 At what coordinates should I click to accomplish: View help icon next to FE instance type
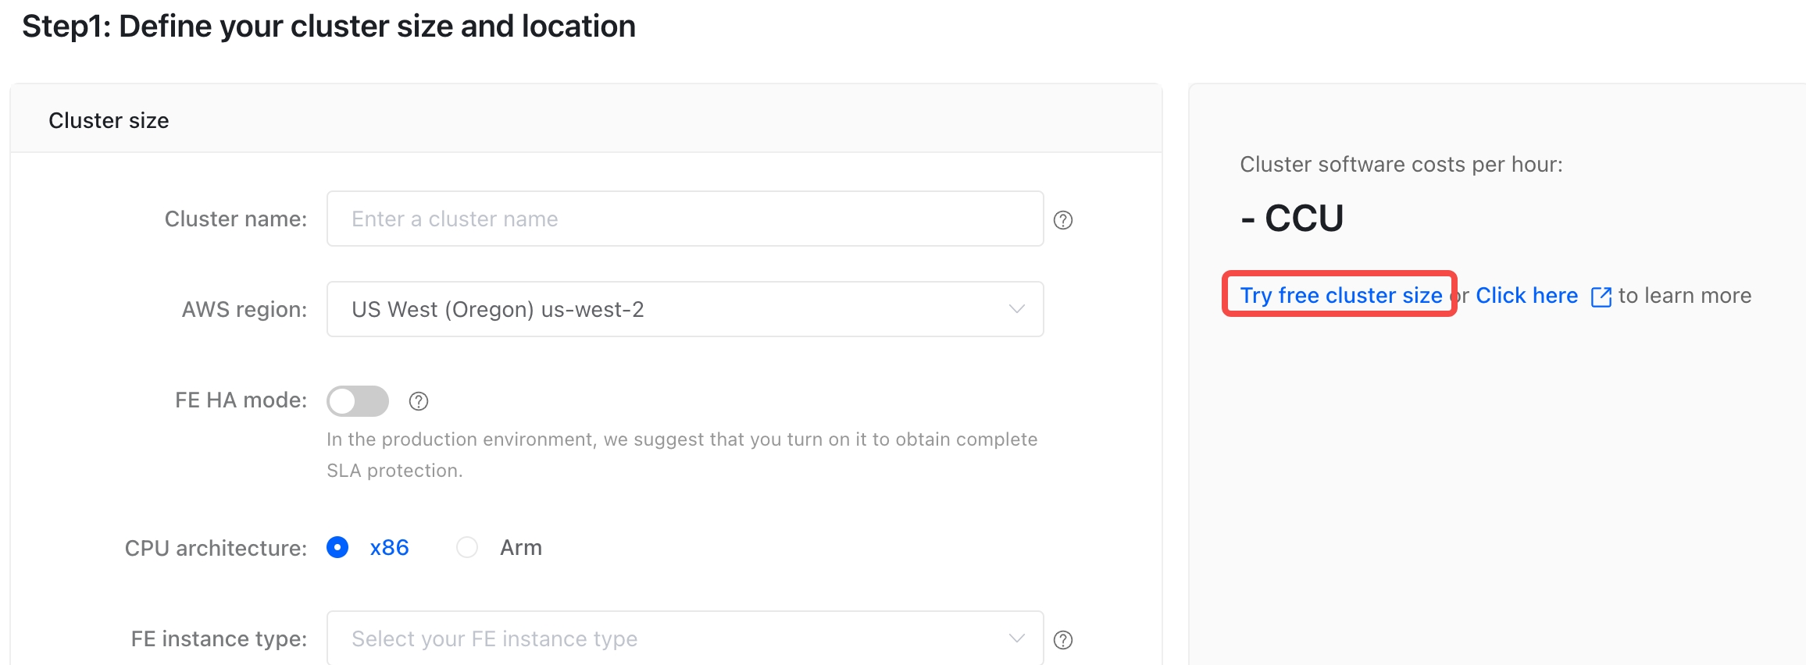(1063, 638)
